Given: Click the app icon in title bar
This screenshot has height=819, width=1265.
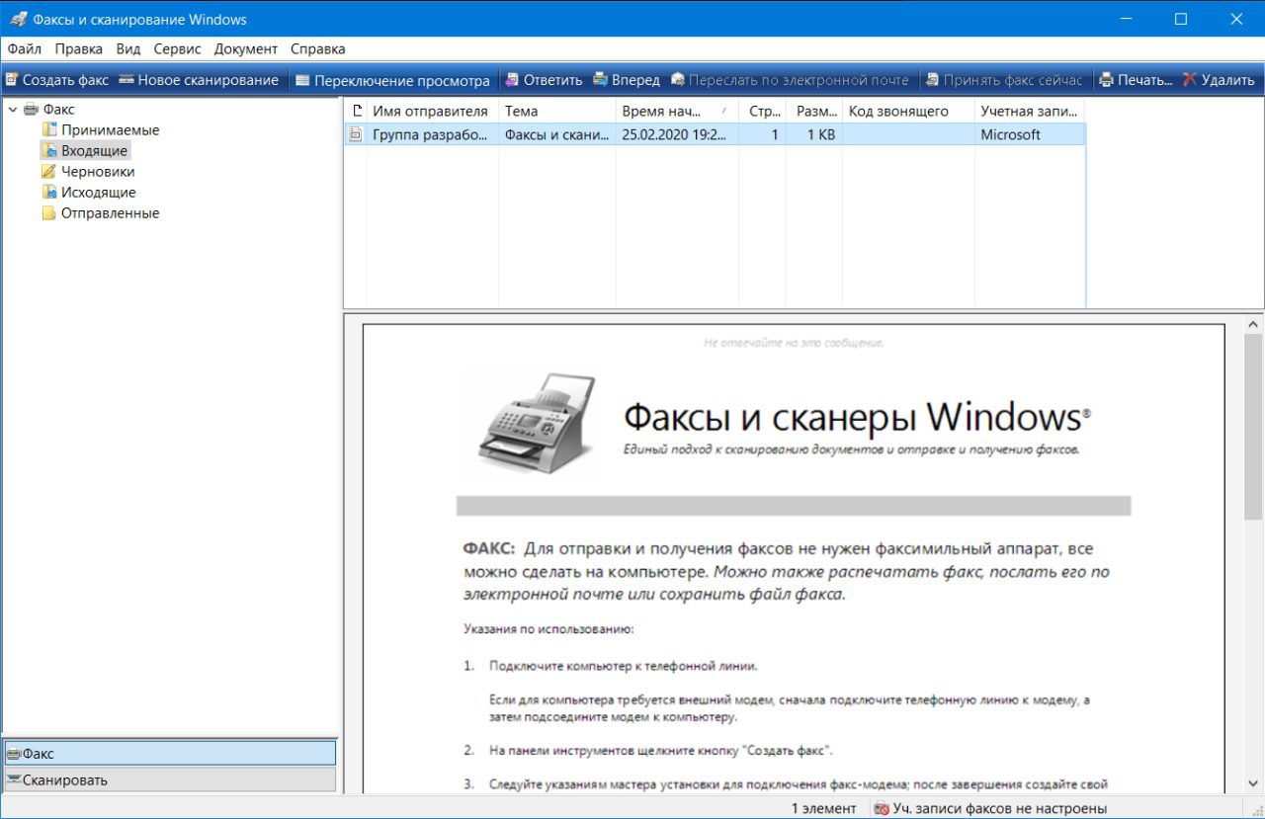Looking at the screenshot, I should tap(18, 19).
